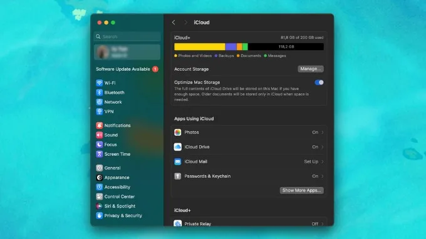Image resolution: width=426 pixels, height=239 pixels.
Task: Expand iCloud Mail Set Up chevron
Action: 323,161
